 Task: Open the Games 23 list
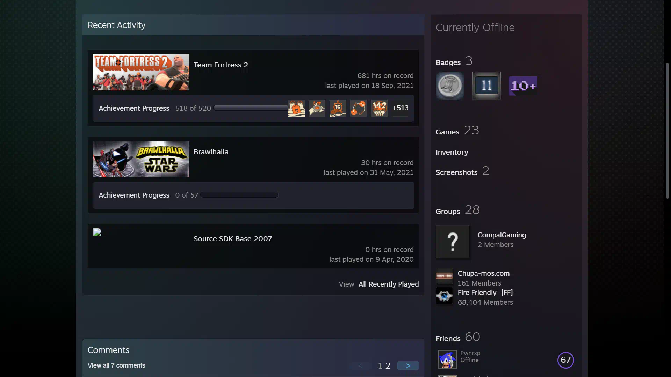click(x=457, y=131)
